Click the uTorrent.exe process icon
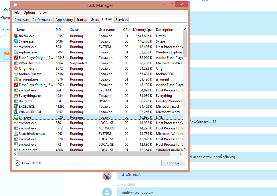 (16, 79)
